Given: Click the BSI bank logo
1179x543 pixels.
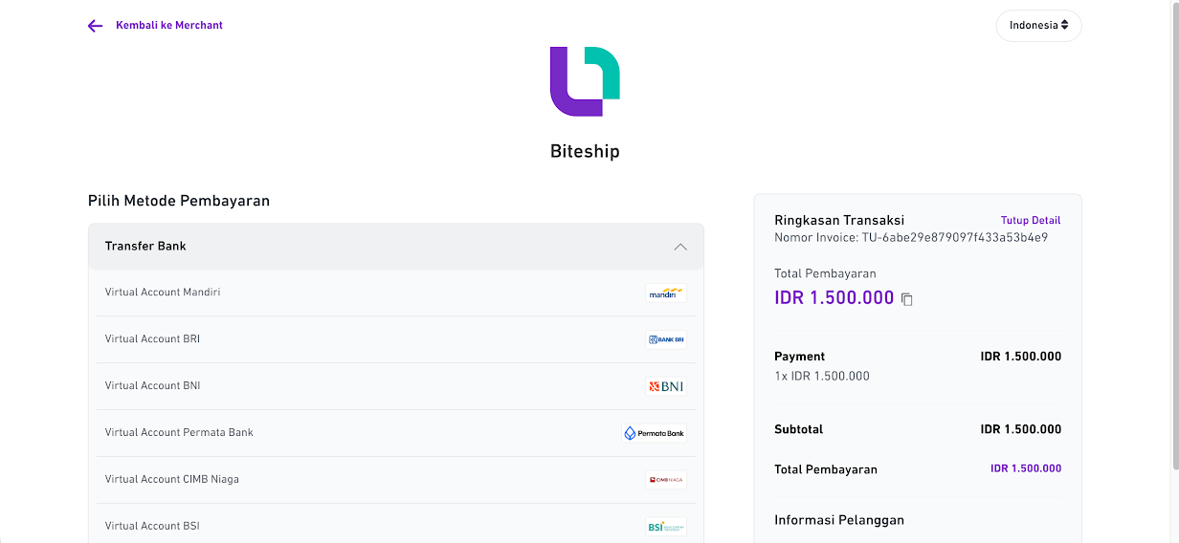Looking at the screenshot, I should (666, 527).
